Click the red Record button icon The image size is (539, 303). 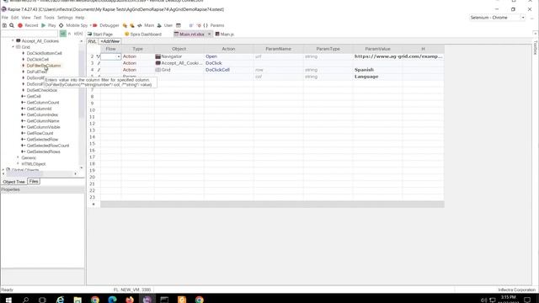pyautogui.click(x=20, y=25)
